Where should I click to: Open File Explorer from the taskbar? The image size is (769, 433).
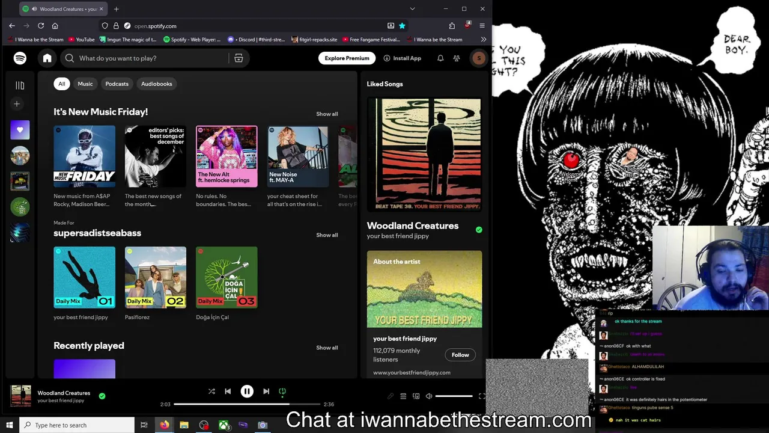pyautogui.click(x=184, y=425)
